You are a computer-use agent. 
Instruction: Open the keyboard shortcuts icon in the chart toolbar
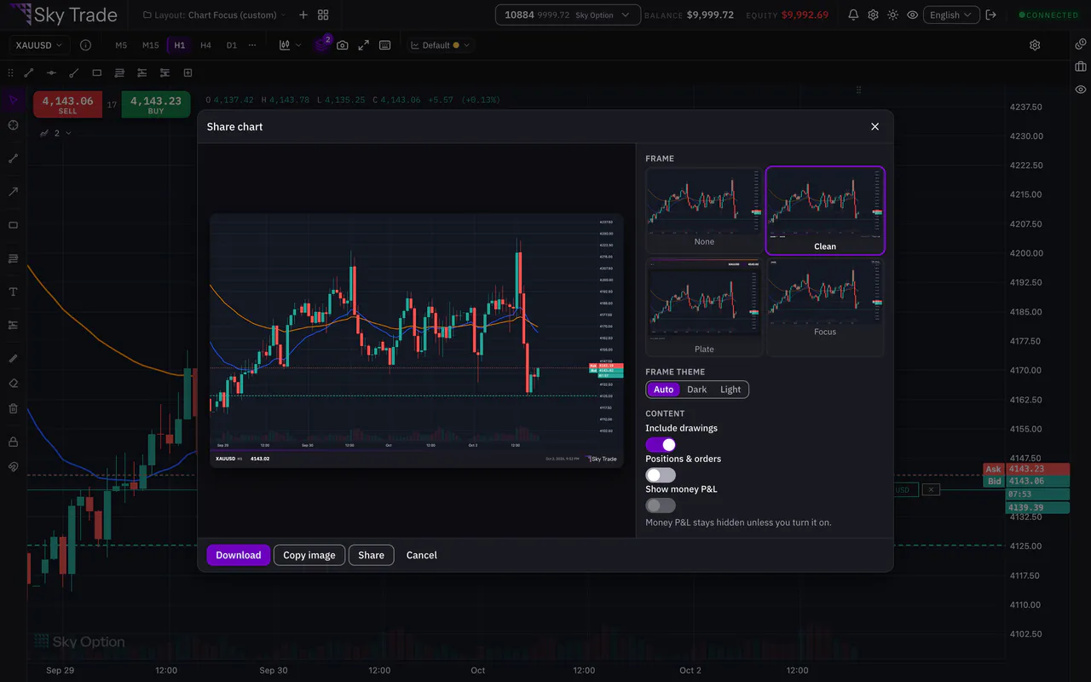point(385,45)
